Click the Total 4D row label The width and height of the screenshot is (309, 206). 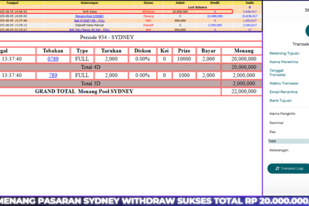coord(91,67)
